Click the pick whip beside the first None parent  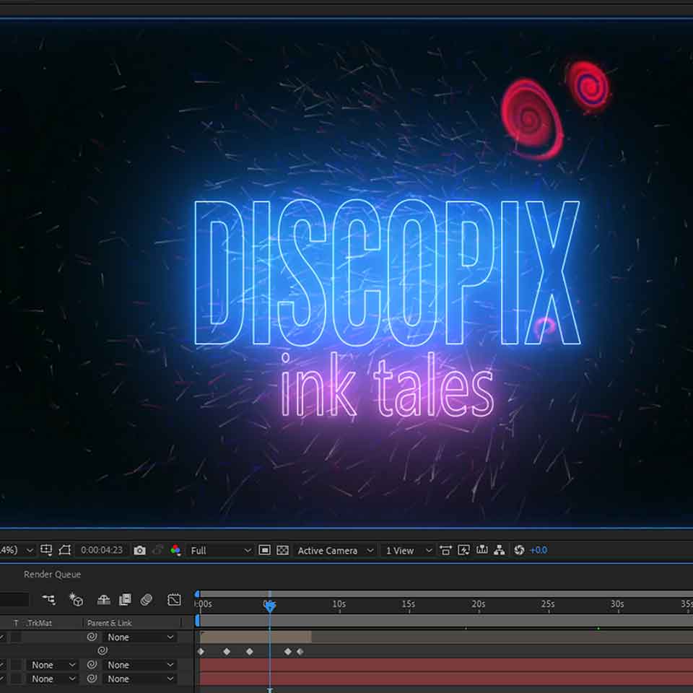tap(92, 637)
